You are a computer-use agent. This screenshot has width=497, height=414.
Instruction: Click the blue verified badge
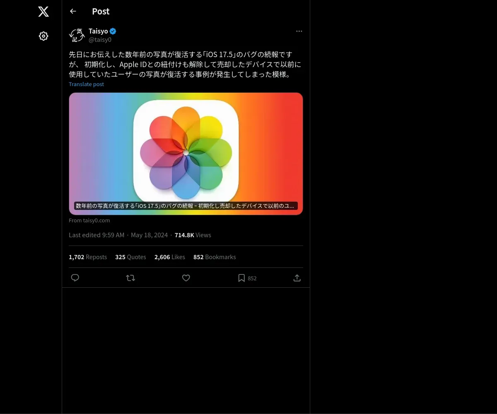pos(113,31)
